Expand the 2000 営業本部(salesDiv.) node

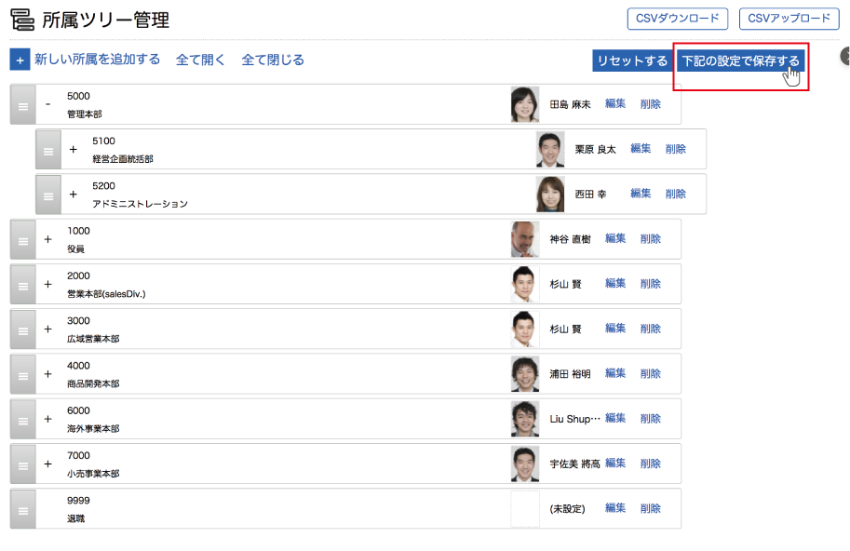click(x=48, y=284)
